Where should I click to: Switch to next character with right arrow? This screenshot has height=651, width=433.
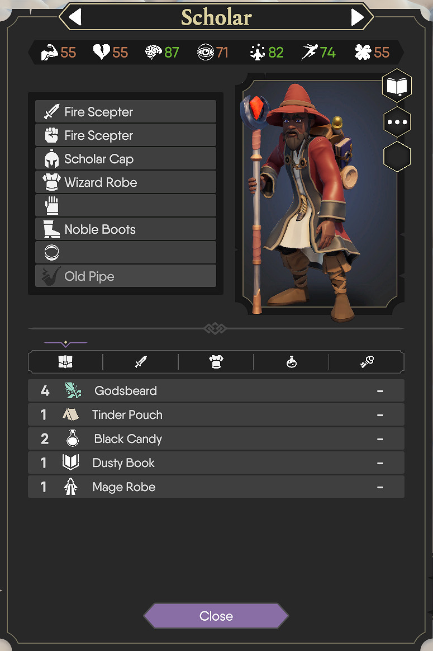358,17
